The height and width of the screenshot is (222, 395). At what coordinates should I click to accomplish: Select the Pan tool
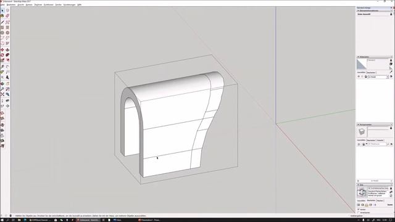7,84
